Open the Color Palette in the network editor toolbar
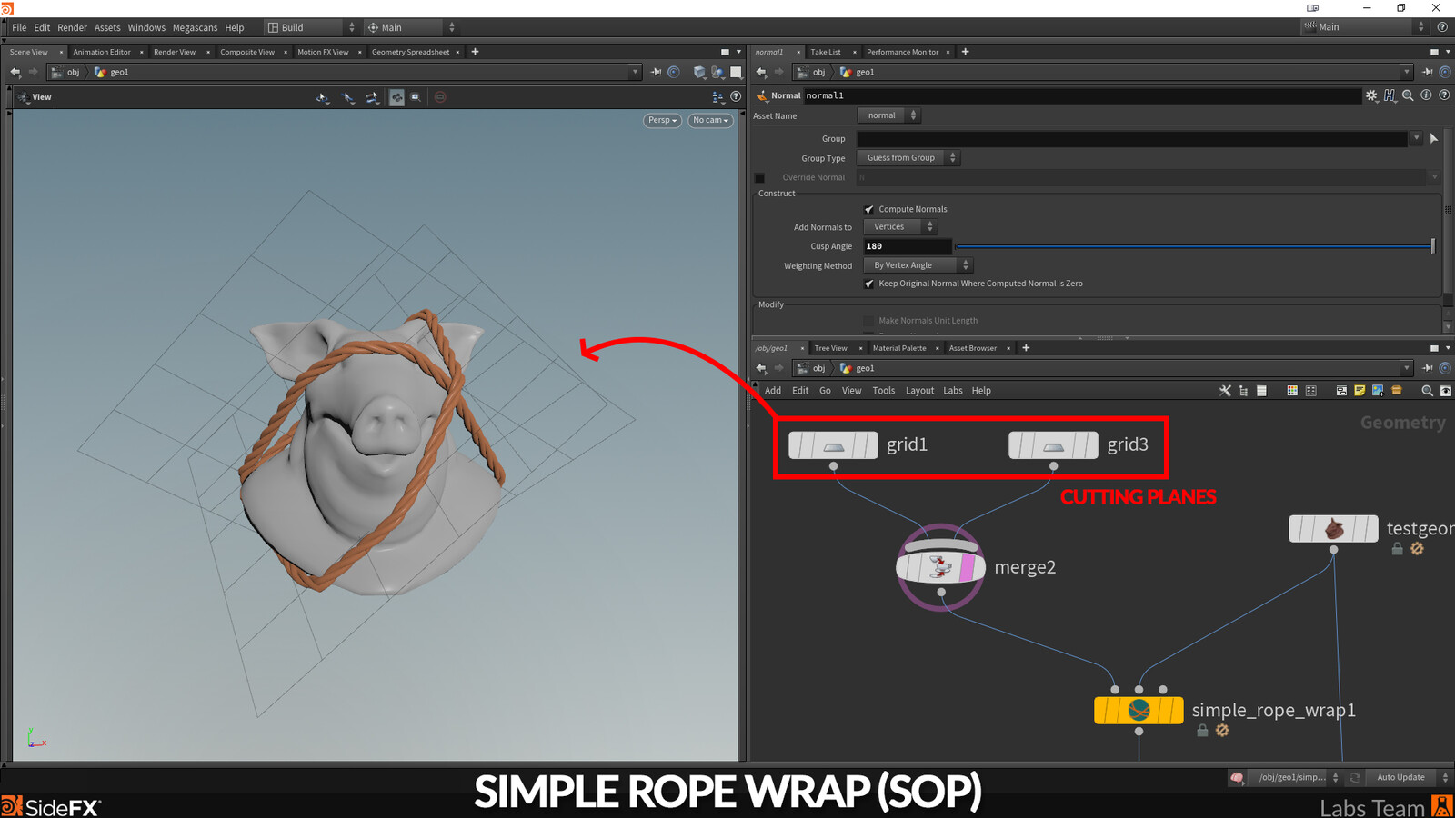The height and width of the screenshot is (818, 1455). tap(1292, 390)
